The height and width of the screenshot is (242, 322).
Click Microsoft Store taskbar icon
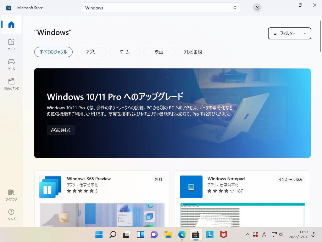point(196,234)
